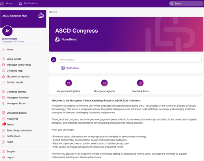Click the CongressIQ: HCP Hub link
This screenshot has width=204, height=161.
(x=13, y=42)
